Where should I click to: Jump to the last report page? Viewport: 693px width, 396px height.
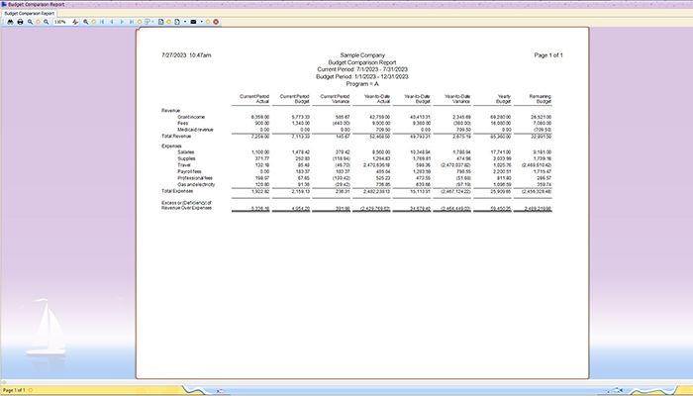(132, 22)
